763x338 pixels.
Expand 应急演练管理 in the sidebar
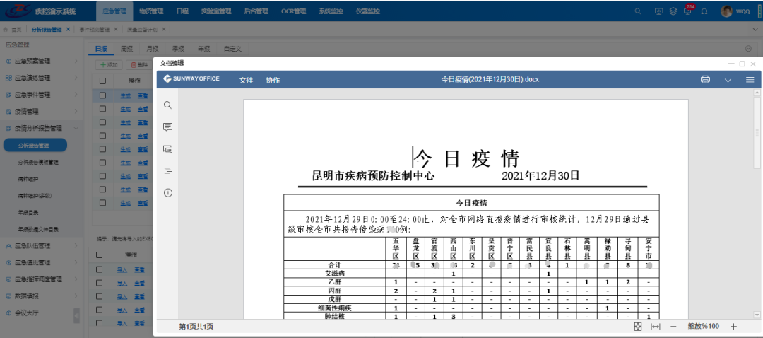tap(42, 78)
